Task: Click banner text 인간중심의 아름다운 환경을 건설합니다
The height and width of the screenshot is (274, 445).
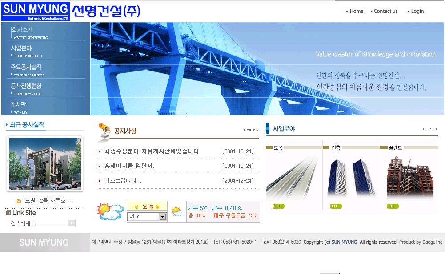Action: tap(371, 87)
